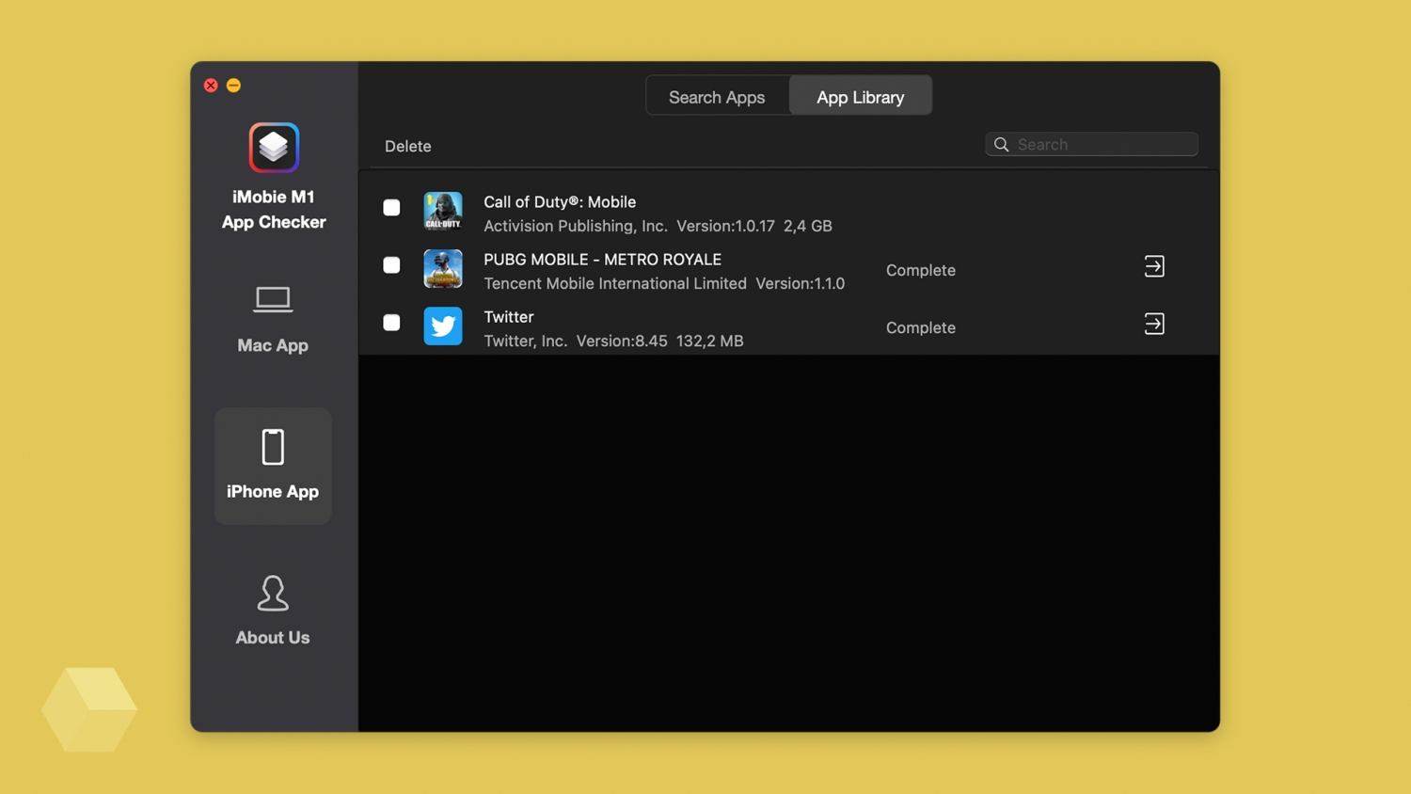Viewport: 1411px width, 794px height.
Task: Open the Mac App section
Action: [273, 320]
